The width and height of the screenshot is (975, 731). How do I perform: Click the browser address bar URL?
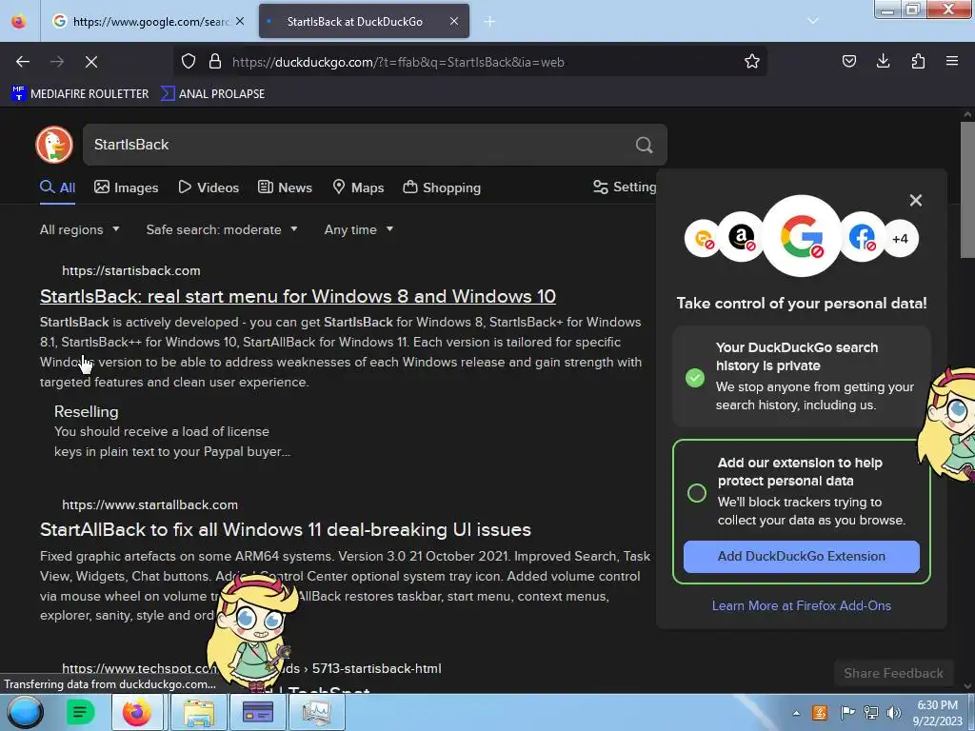point(398,62)
